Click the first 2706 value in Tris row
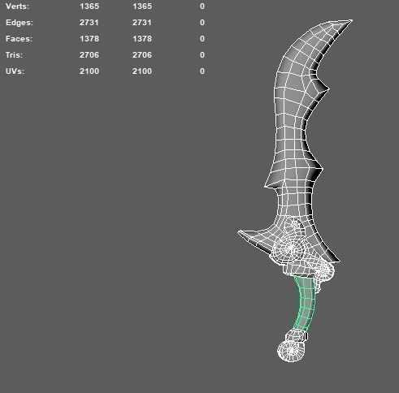The height and width of the screenshot is (393, 399). pyautogui.click(x=89, y=55)
